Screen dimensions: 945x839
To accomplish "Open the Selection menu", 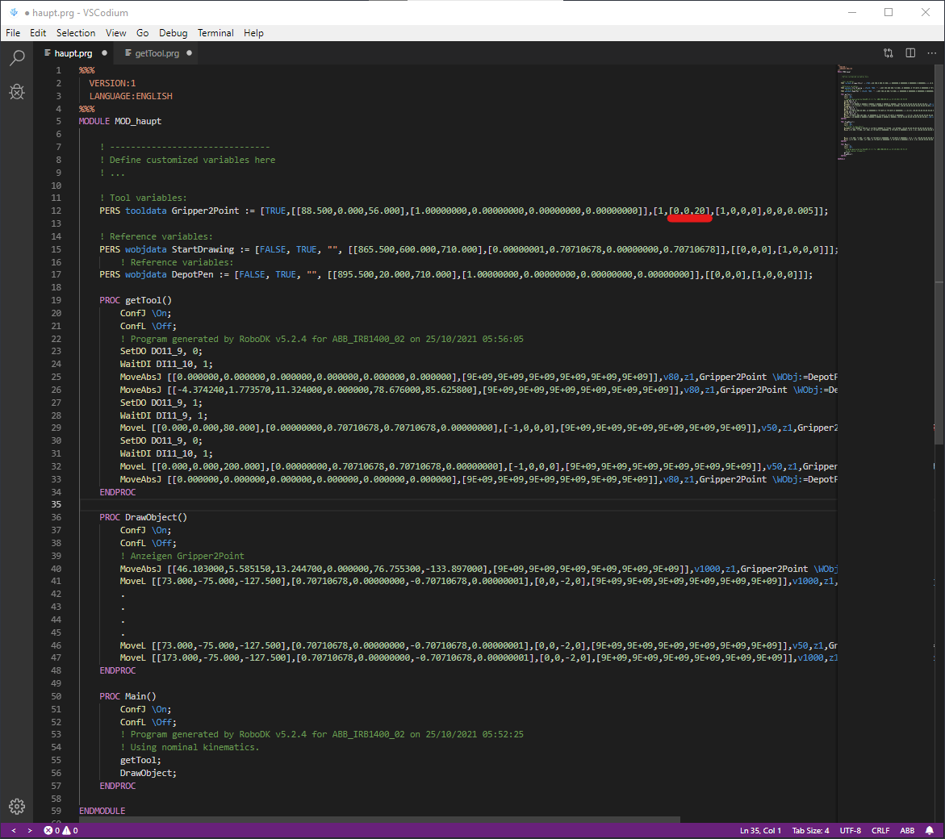I will click(76, 33).
